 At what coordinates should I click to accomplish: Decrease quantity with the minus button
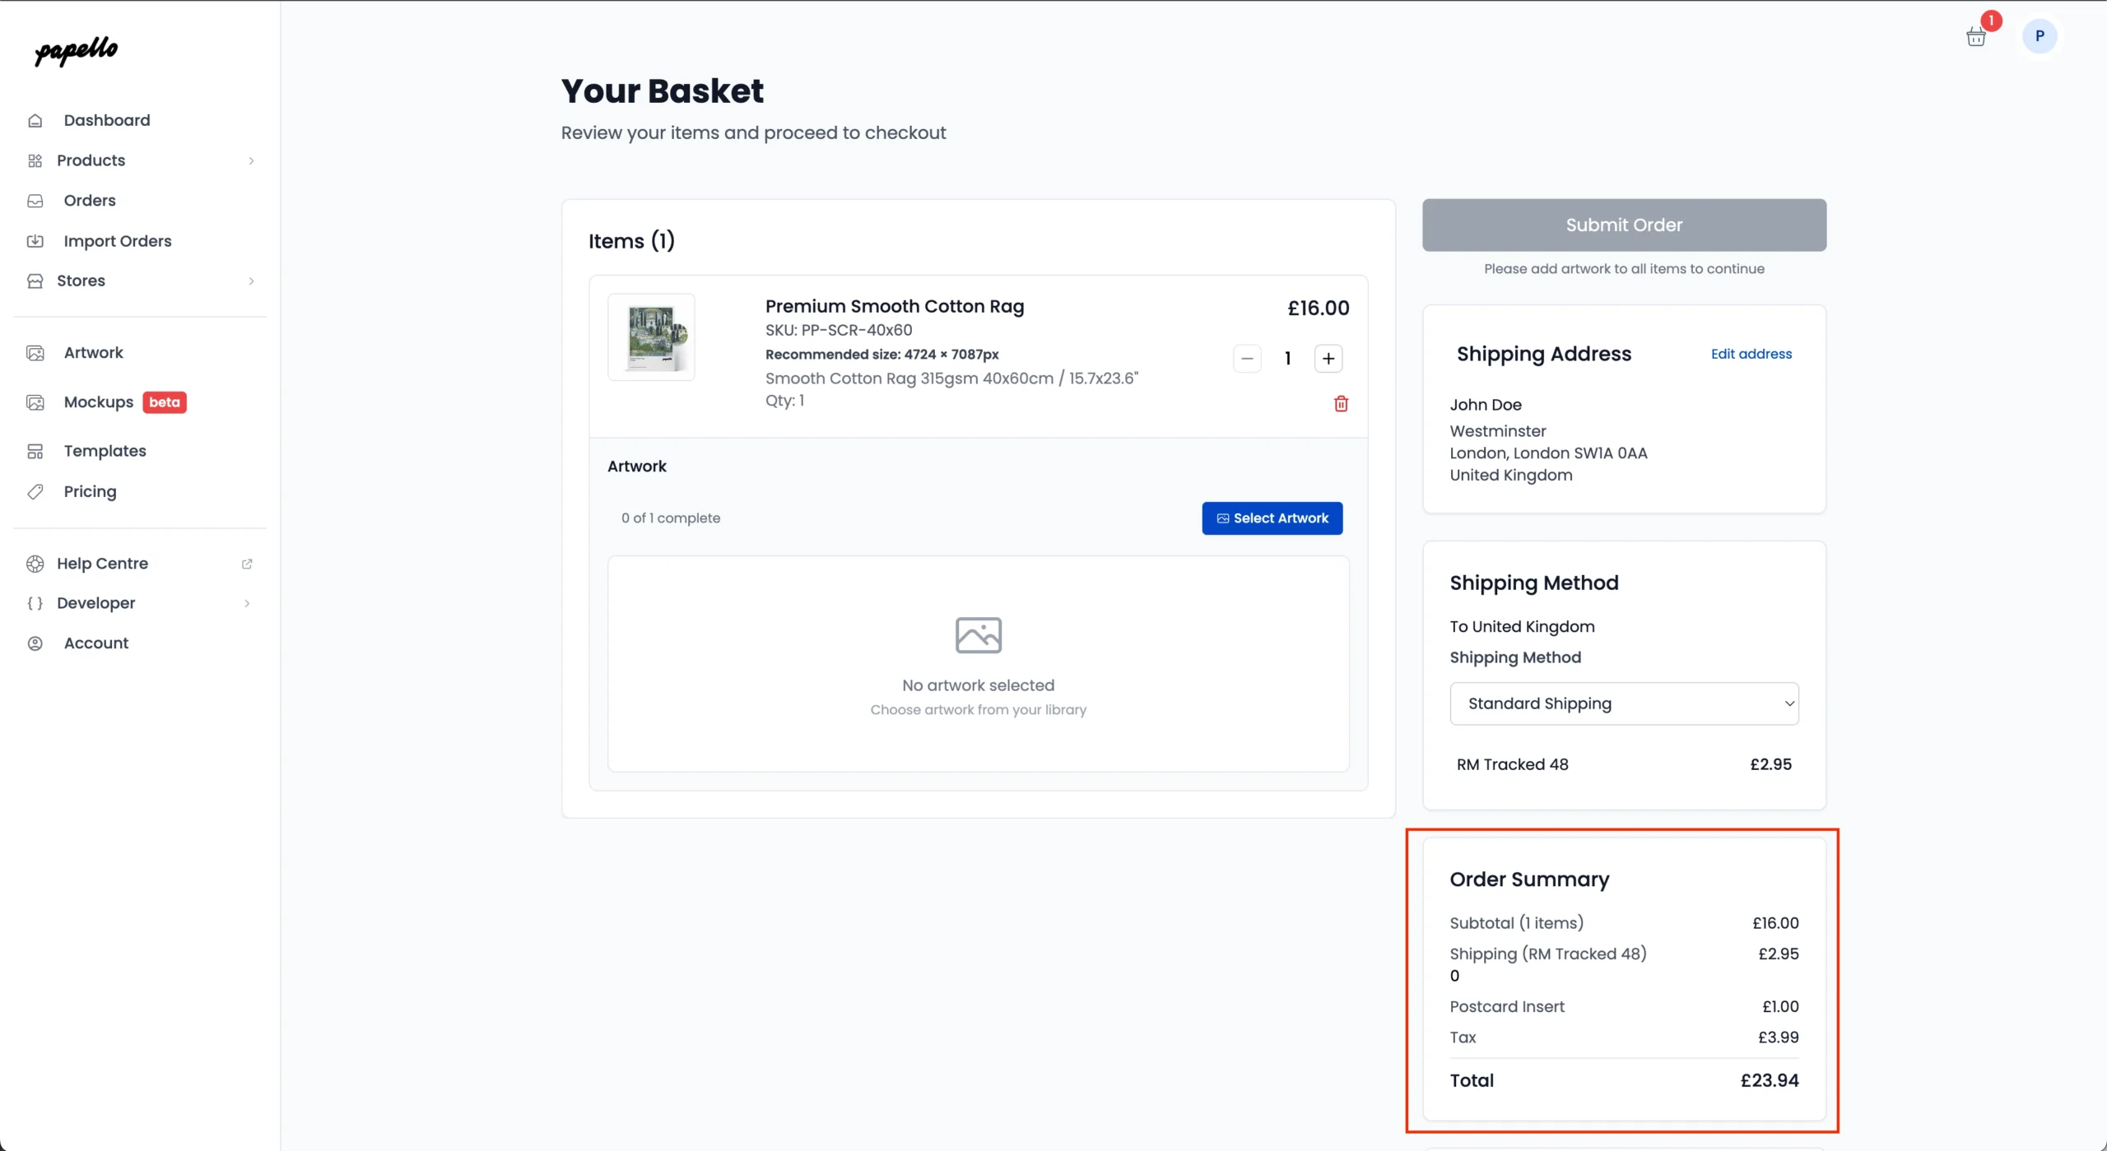[x=1247, y=359]
